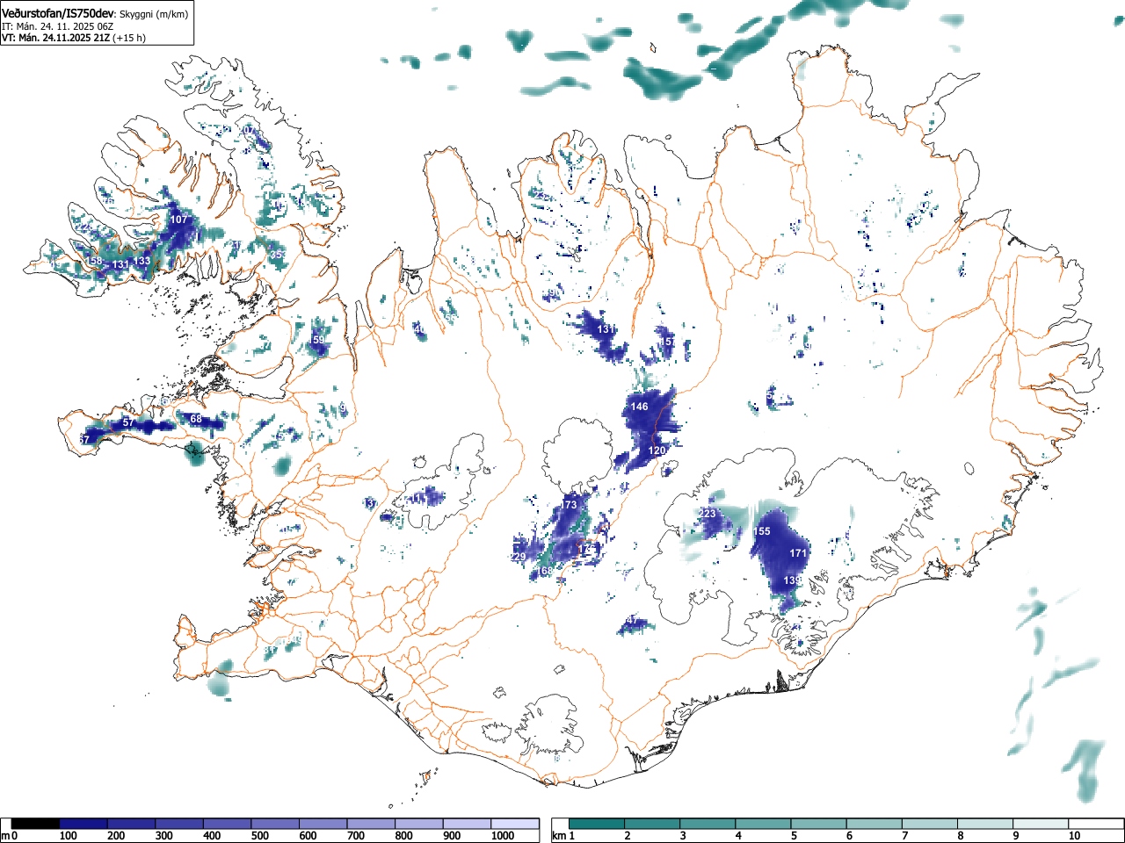This screenshot has height=843, width=1125.
Task: Click the Veðurstofan/IS750dev title text
Action: [57, 13]
